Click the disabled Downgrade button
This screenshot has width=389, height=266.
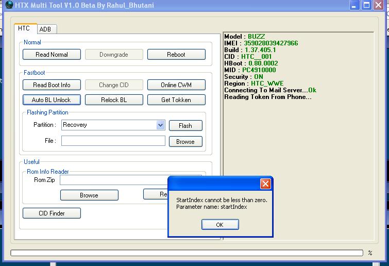click(x=114, y=54)
